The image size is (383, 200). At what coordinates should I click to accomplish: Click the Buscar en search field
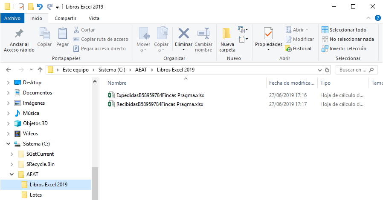pos(357,70)
